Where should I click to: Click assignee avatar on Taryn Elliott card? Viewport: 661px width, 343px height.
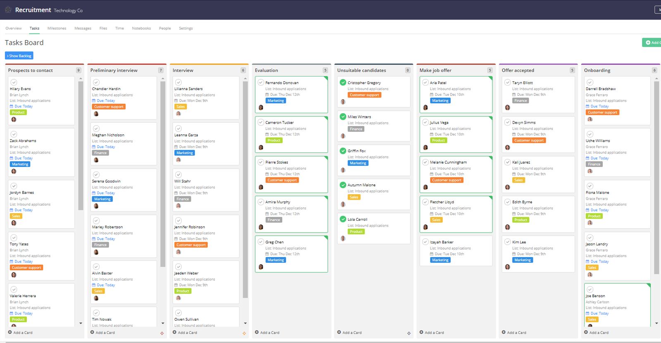coord(507,107)
